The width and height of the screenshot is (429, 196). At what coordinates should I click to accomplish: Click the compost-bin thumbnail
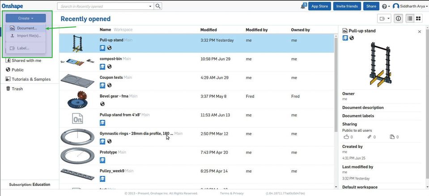(x=77, y=61)
